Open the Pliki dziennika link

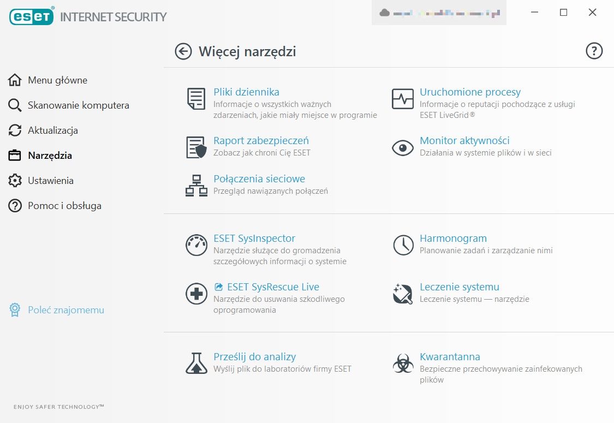pos(246,92)
